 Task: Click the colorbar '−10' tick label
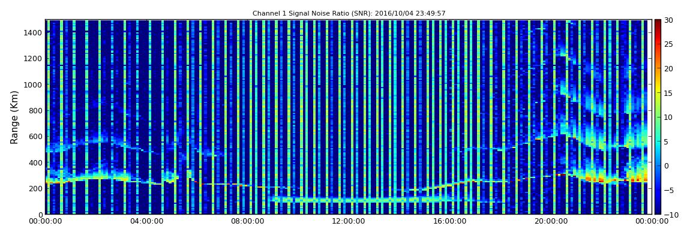[x=671, y=215]
